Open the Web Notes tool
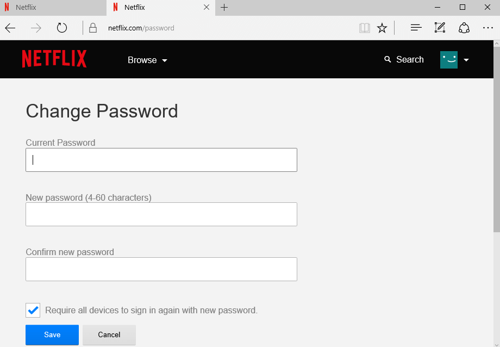This screenshot has height=347, width=500. (440, 27)
